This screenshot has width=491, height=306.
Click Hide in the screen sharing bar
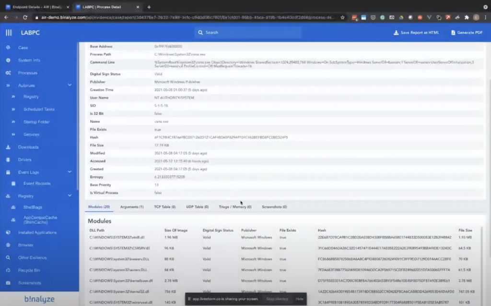click(299, 299)
